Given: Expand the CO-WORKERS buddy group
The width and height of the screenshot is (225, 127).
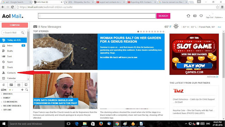Looking at the screenshot, I should (x=10, y=102).
